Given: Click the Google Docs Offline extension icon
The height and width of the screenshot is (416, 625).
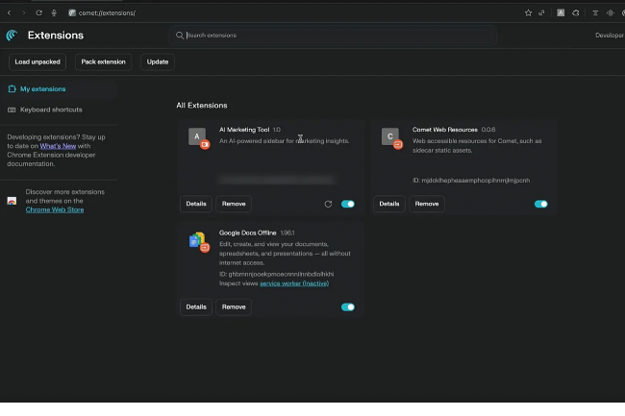Looking at the screenshot, I should (197, 240).
